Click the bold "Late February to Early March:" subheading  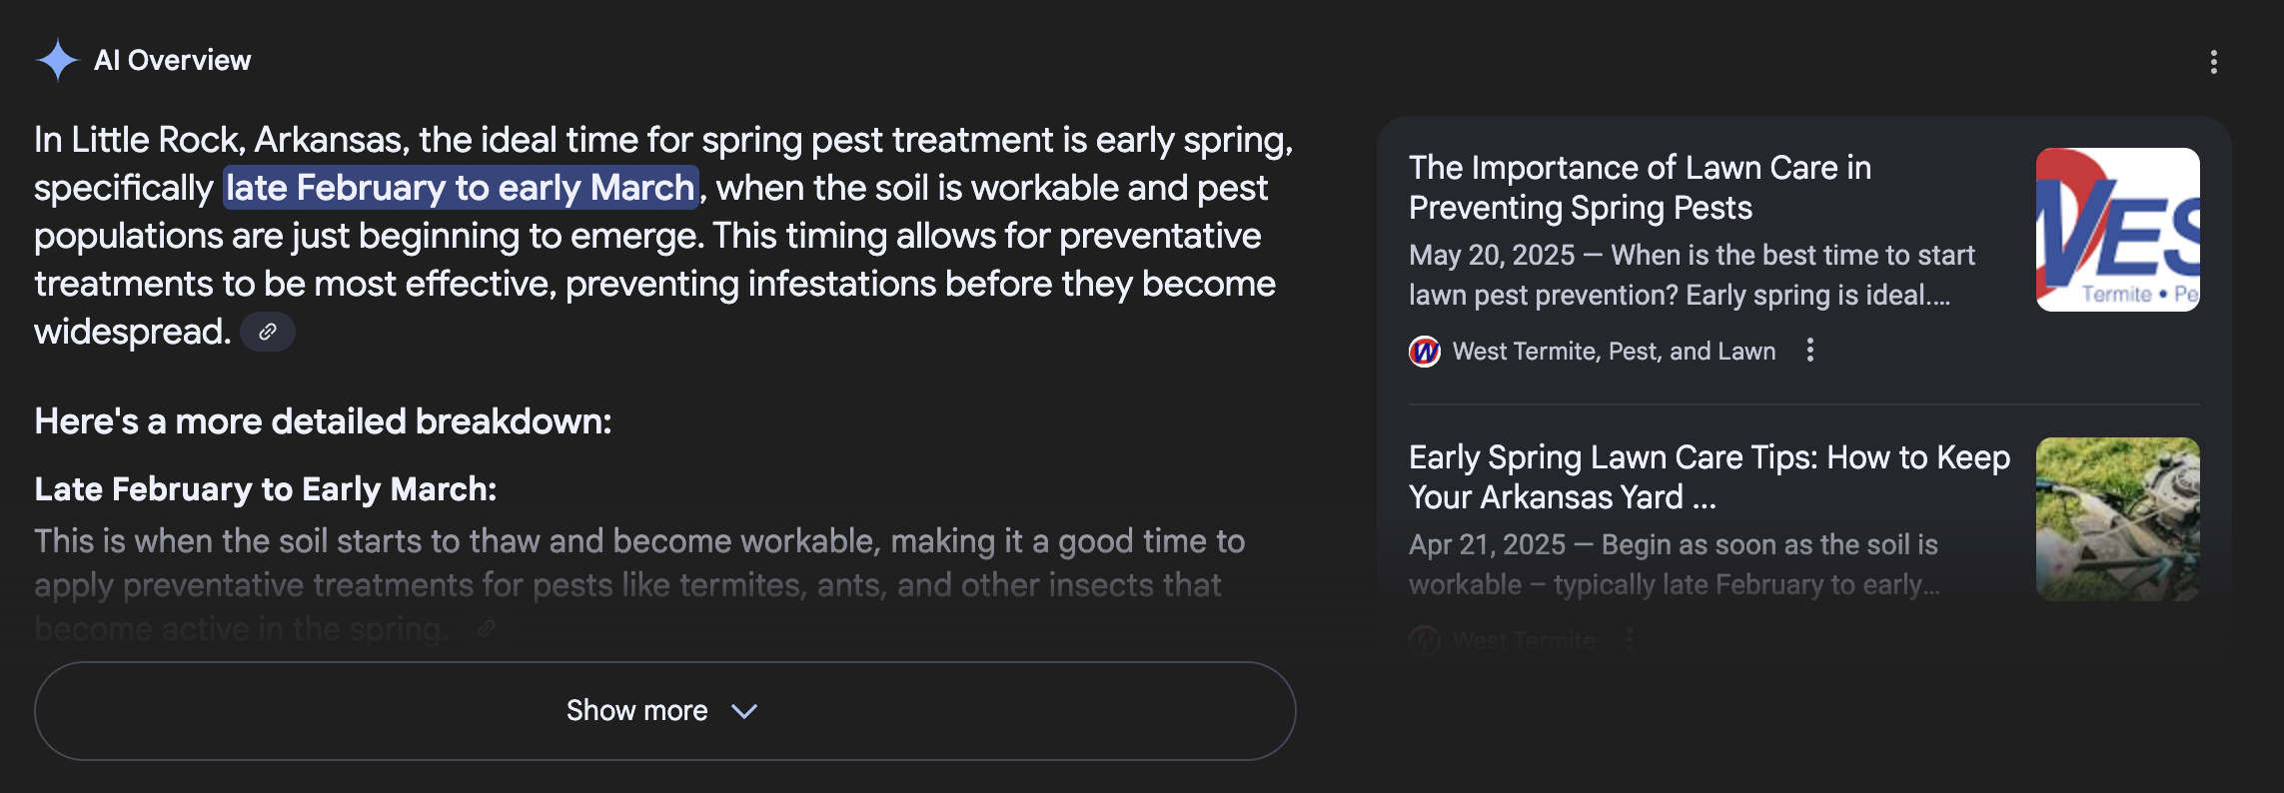(265, 489)
